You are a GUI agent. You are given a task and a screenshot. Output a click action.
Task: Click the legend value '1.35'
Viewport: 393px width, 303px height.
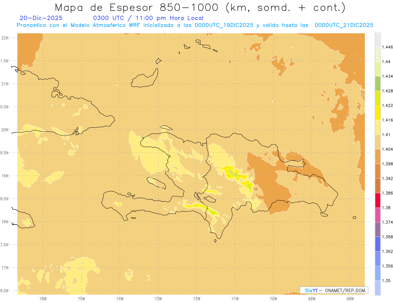(386, 280)
